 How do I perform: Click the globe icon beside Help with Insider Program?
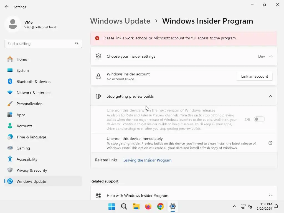click(98, 196)
